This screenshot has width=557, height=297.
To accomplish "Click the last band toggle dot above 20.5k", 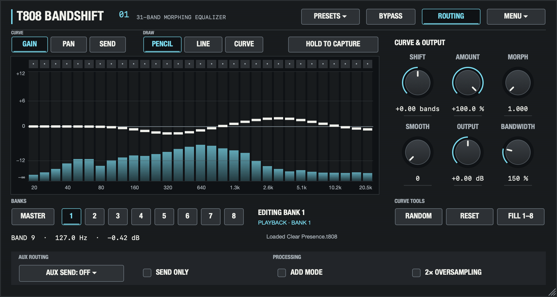I will 368,64.
